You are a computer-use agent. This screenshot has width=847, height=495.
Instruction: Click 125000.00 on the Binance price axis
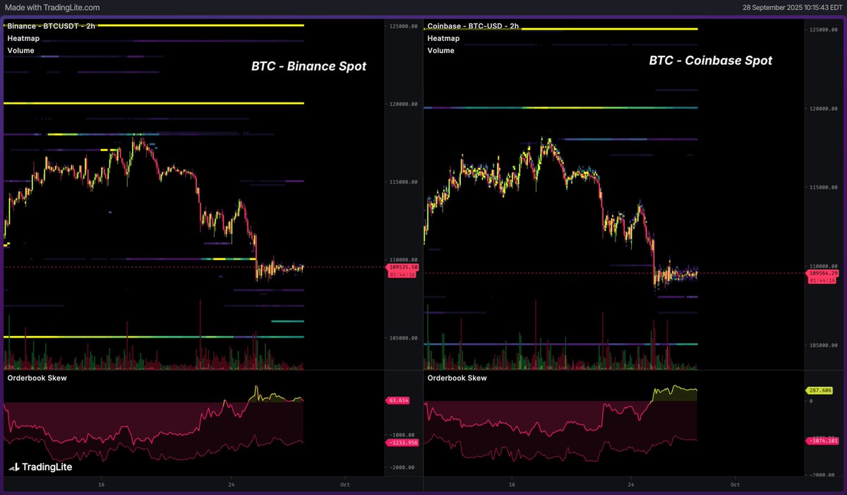[x=402, y=26]
